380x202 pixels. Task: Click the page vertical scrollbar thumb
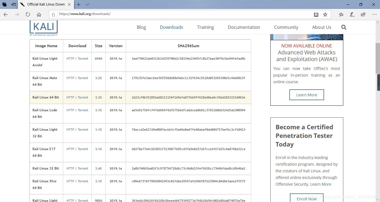(x=378, y=58)
